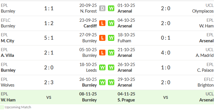The width and height of the screenshot is (214, 112).
Task: Click the green W badge for the Wolves vs Burnley match
Action: coord(102,82)
